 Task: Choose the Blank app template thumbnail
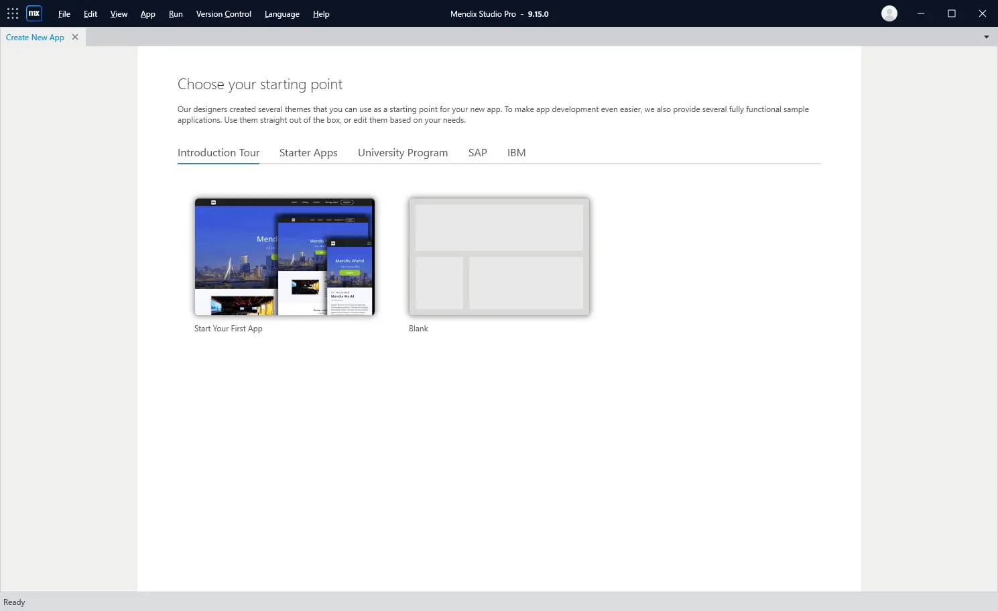click(499, 257)
